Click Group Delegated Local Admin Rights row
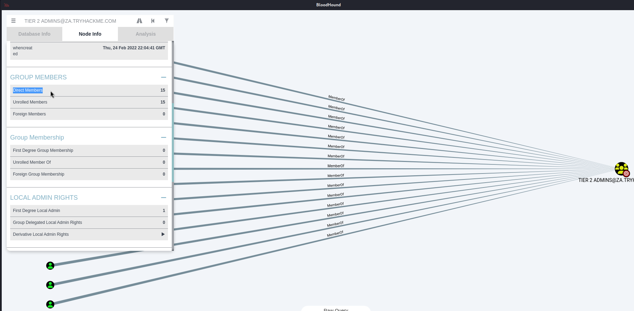The width and height of the screenshot is (634, 311). 89,222
